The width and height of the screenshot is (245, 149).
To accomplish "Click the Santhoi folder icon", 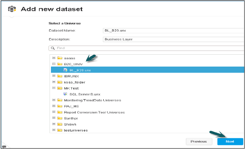I will pyautogui.click(x=60, y=118).
